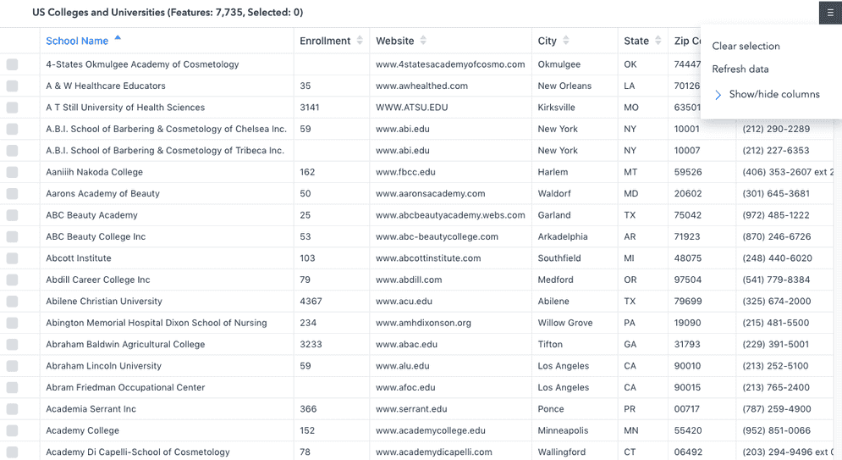Check the Aaniiih Nakoda College row
842x460 pixels.
click(x=12, y=172)
